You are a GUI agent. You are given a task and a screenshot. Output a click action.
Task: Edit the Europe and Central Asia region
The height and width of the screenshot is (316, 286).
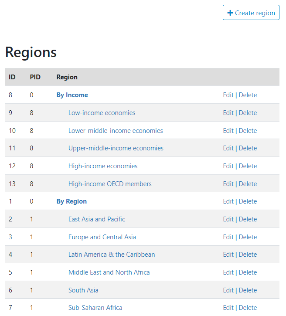[x=228, y=237]
